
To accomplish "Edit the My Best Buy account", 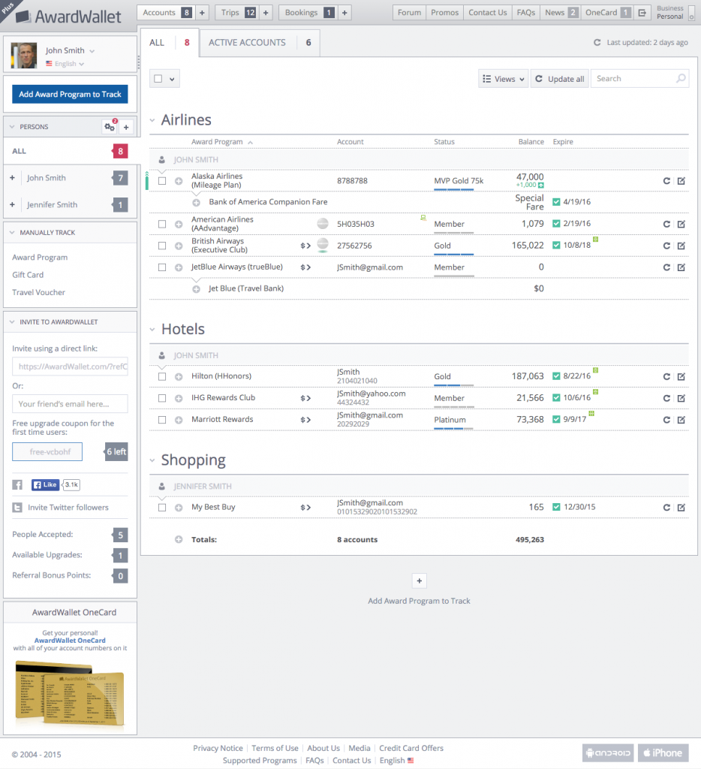I will pos(681,508).
